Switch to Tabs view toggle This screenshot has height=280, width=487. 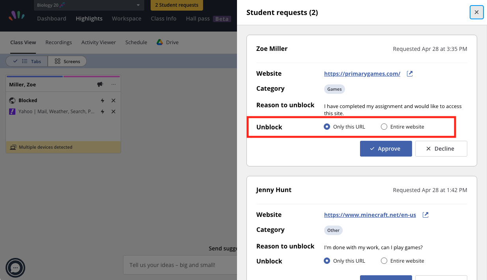[27, 61]
